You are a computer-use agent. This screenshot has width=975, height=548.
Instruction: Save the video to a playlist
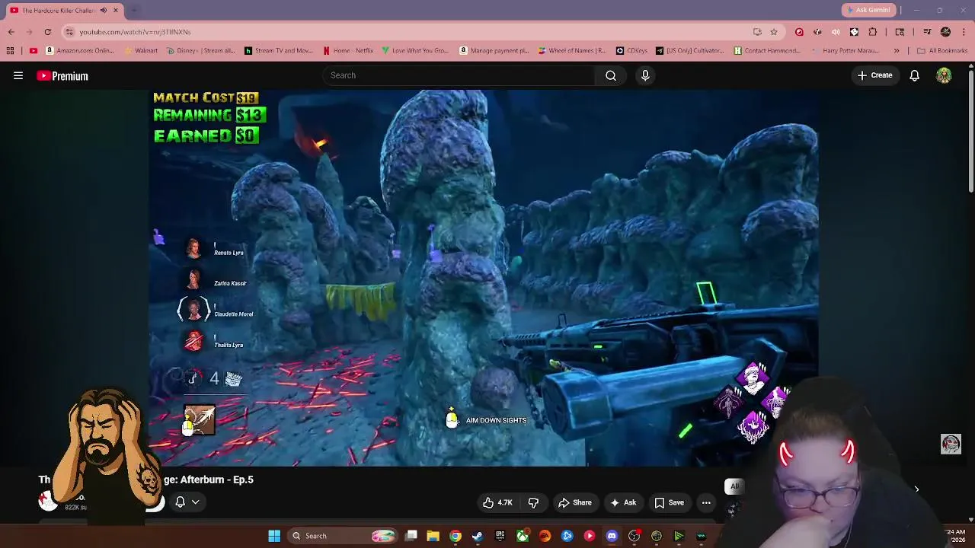pos(669,502)
